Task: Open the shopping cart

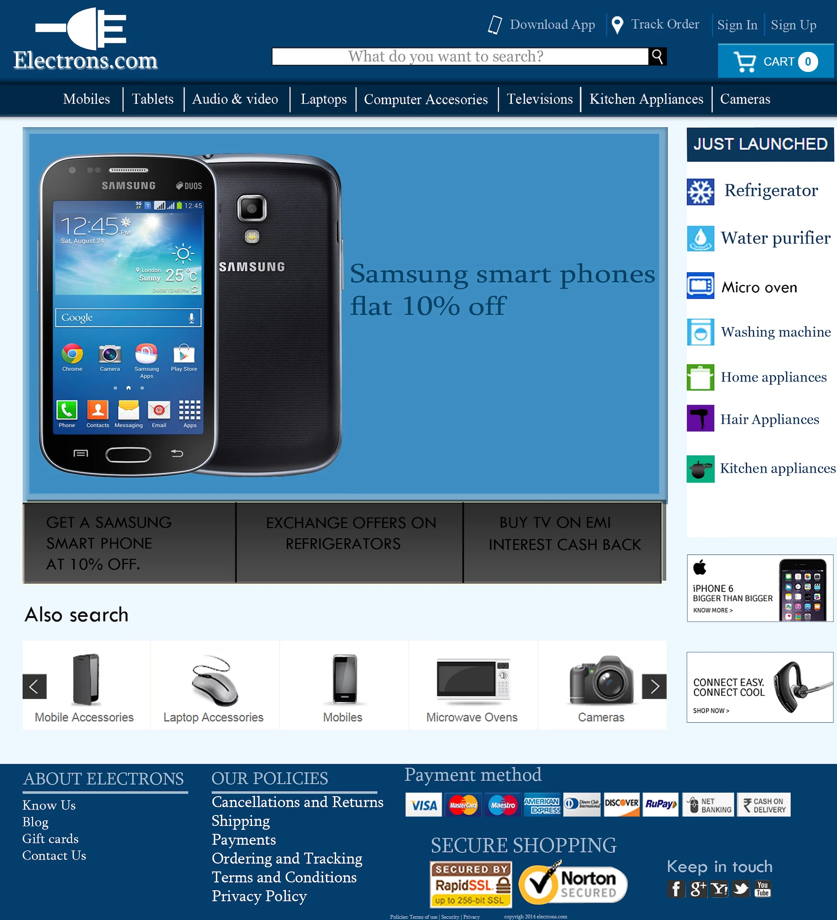Action: (x=776, y=61)
